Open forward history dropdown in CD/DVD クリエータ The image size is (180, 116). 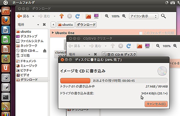106,46
